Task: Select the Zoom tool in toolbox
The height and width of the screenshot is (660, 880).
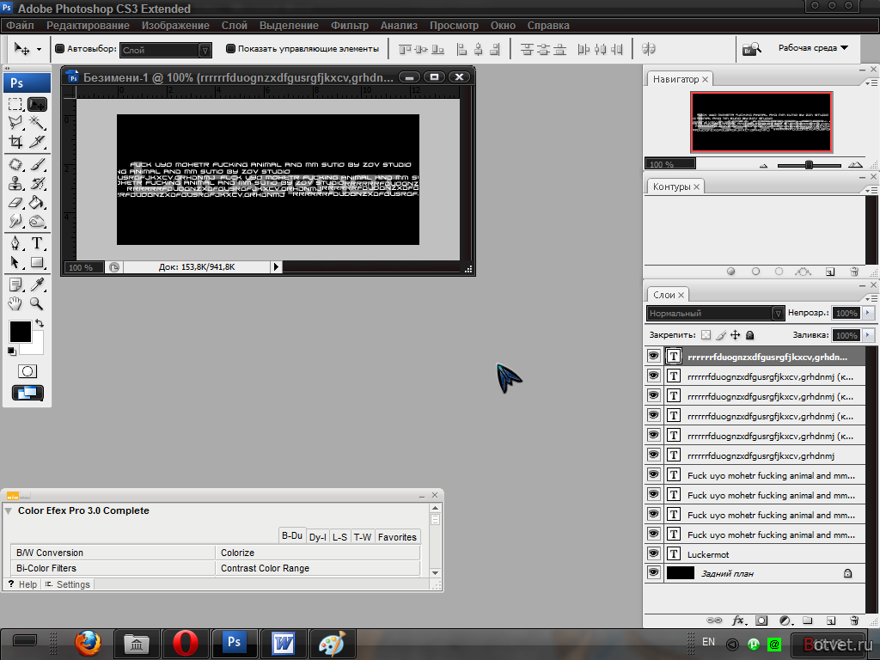Action: (x=37, y=303)
